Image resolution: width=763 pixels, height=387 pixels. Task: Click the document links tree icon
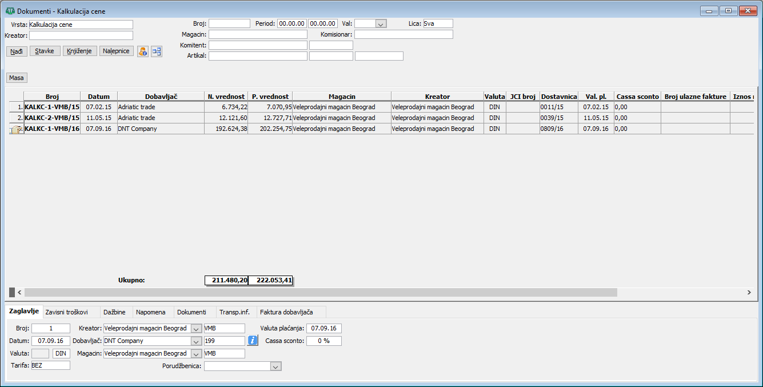[157, 51]
